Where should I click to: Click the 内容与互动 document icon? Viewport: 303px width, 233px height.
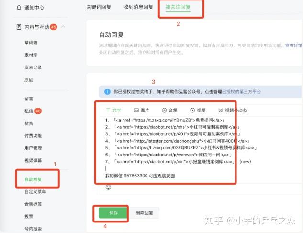coord(19,27)
